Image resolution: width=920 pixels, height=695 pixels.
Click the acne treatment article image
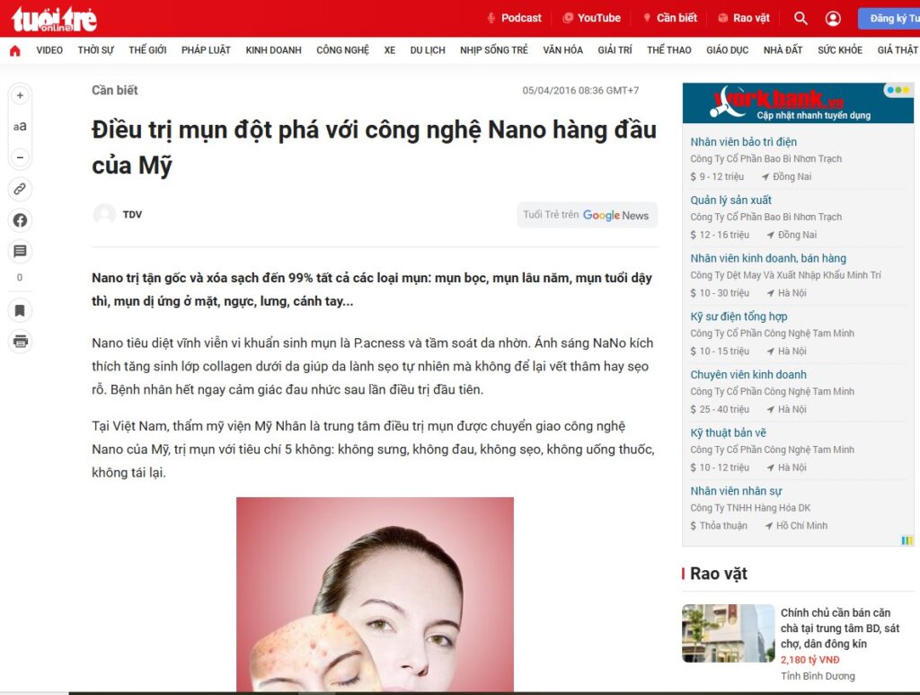[x=375, y=594]
